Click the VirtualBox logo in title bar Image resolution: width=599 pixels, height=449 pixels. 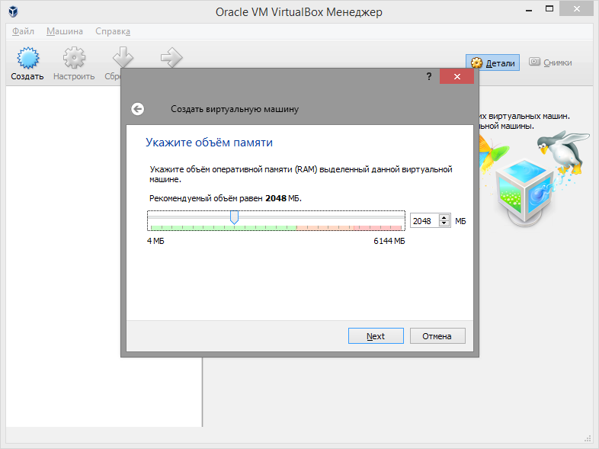point(14,12)
